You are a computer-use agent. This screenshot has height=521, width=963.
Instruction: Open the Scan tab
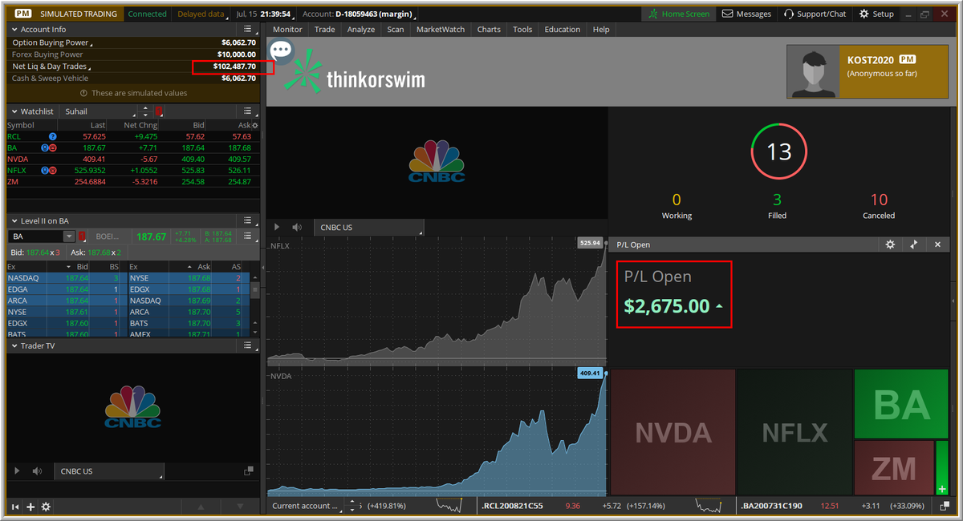coord(396,30)
